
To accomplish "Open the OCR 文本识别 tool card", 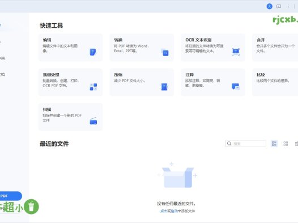I will [213, 48].
